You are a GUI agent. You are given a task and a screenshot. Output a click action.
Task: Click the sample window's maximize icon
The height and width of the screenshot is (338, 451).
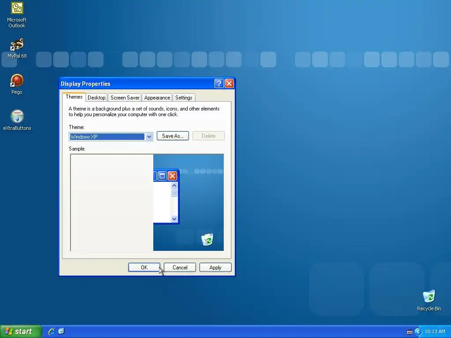162,176
